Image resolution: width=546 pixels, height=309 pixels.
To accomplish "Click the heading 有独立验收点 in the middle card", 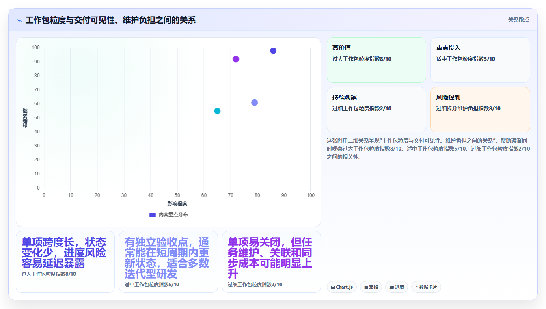I will click(x=167, y=258).
